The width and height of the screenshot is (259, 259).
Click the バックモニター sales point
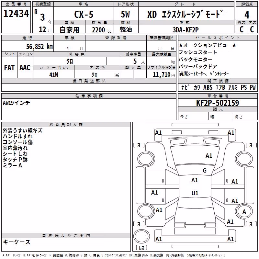pos(196,59)
